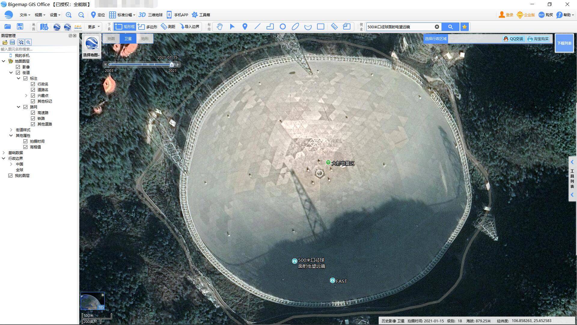Uncheck the 道路名 checkbox

point(33,90)
